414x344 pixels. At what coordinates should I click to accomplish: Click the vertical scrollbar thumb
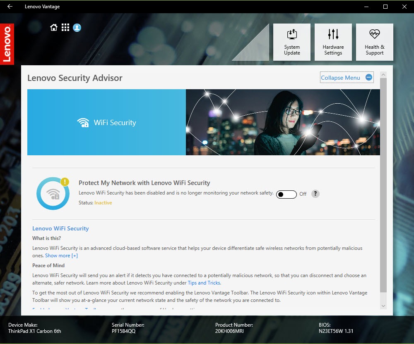[383, 185]
